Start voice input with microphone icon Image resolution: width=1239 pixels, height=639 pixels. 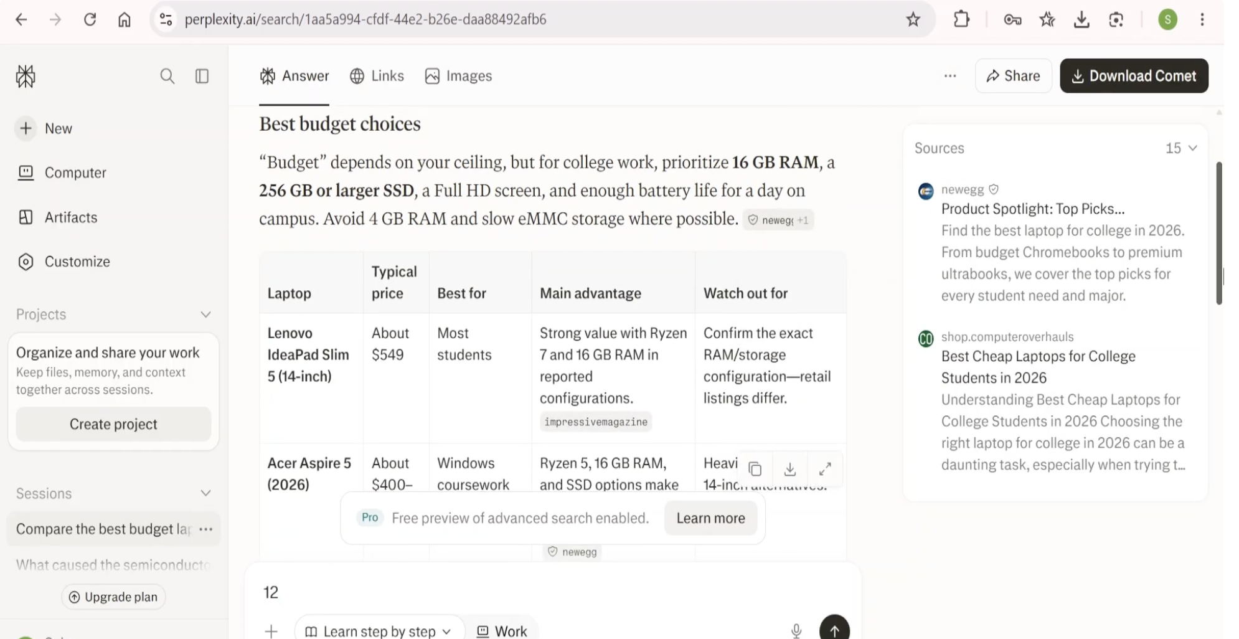(796, 630)
